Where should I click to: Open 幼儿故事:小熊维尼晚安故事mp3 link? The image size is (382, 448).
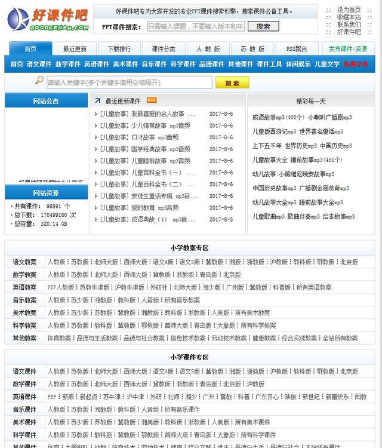[293, 174]
